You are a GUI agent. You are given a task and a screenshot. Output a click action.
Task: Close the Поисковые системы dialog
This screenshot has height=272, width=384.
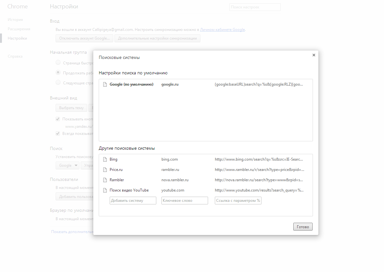click(x=314, y=55)
